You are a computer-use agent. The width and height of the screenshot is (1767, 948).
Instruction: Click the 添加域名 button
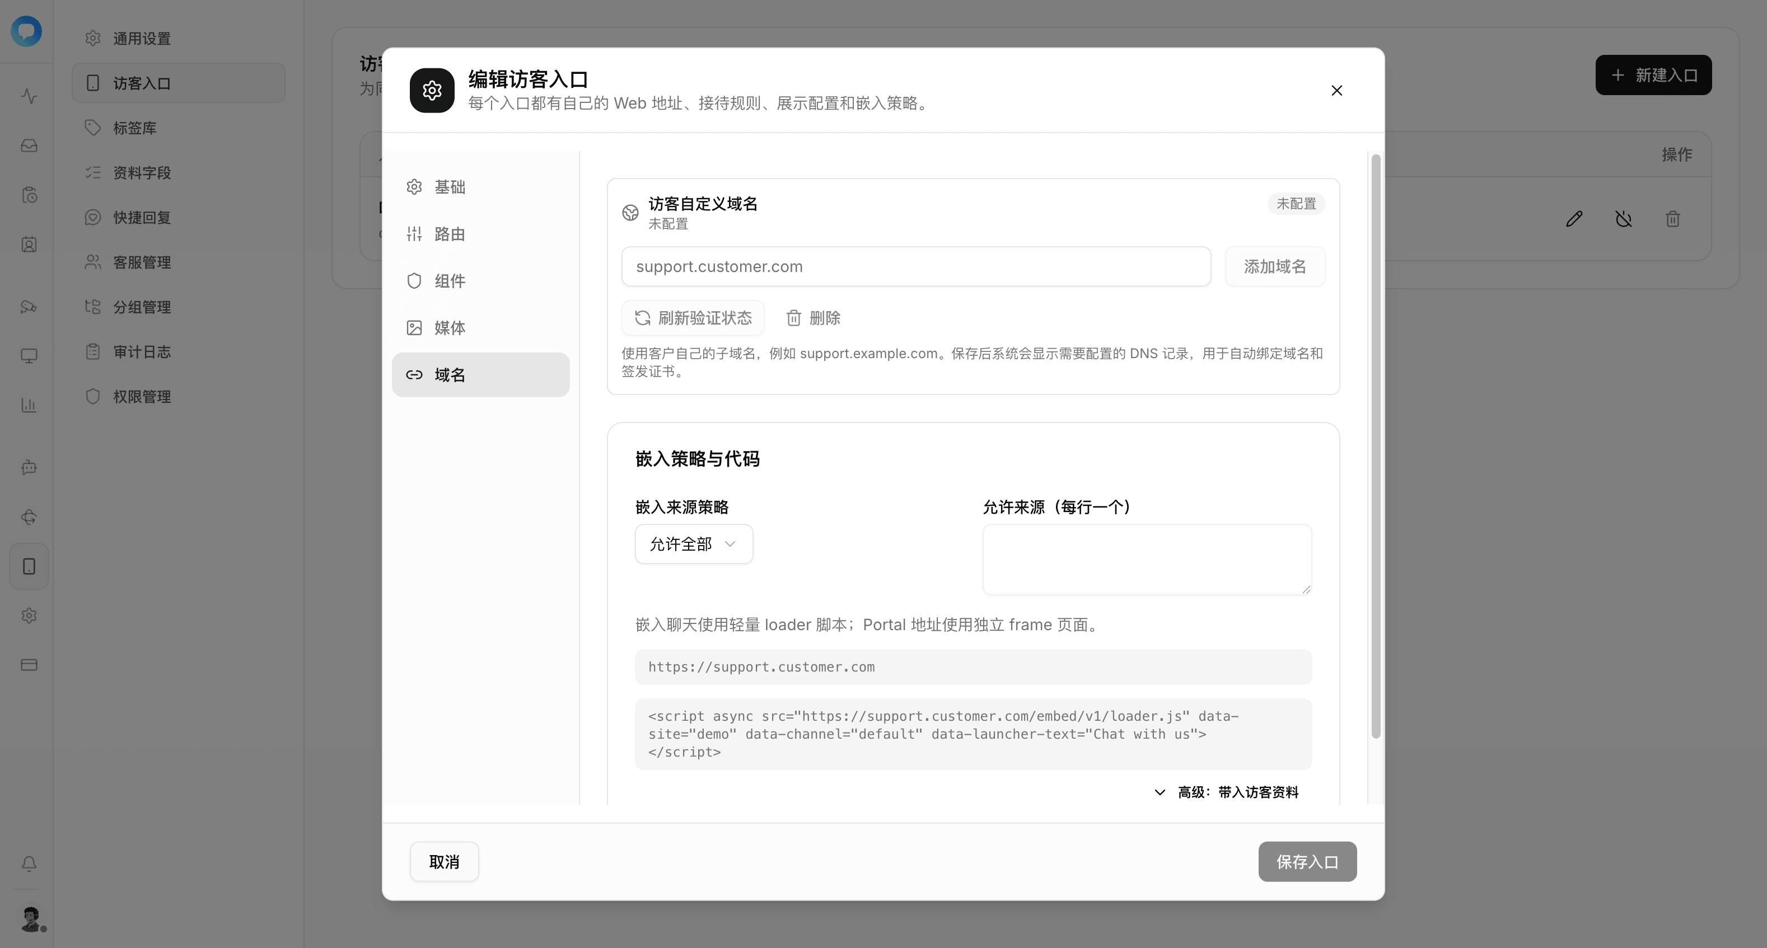[x=1275, y=266]
